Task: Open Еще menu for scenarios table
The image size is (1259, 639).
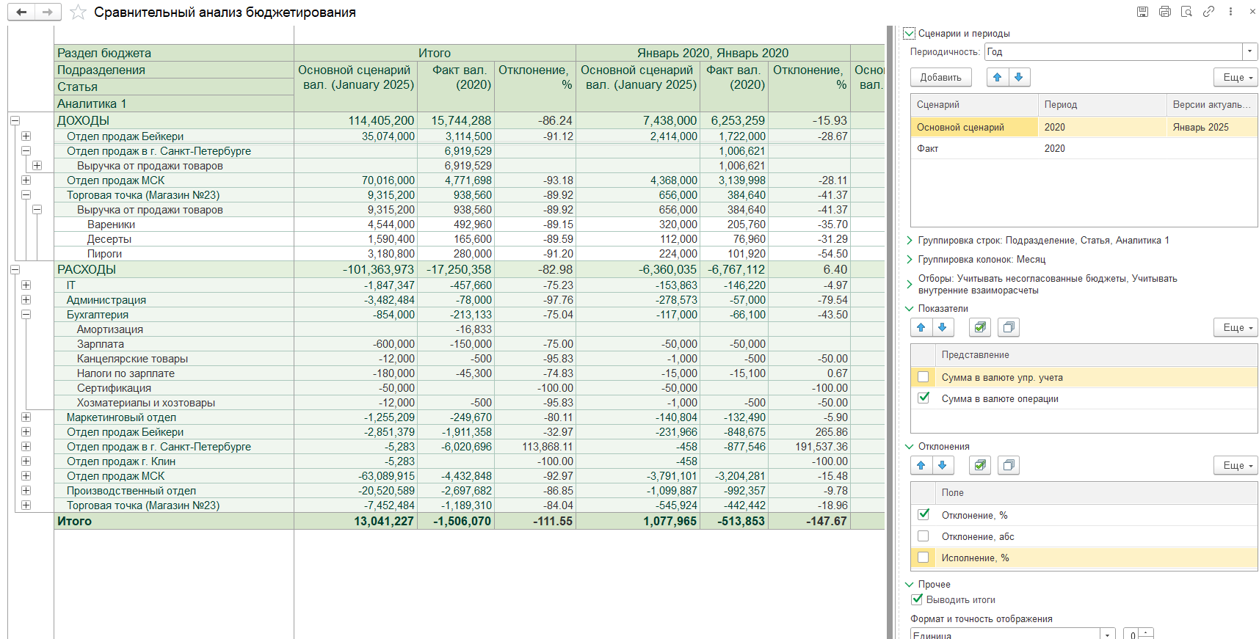Action: pos(1236,77)
